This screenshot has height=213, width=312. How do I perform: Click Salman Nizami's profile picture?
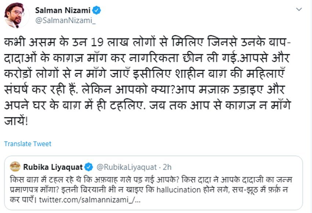click(16, 15)
